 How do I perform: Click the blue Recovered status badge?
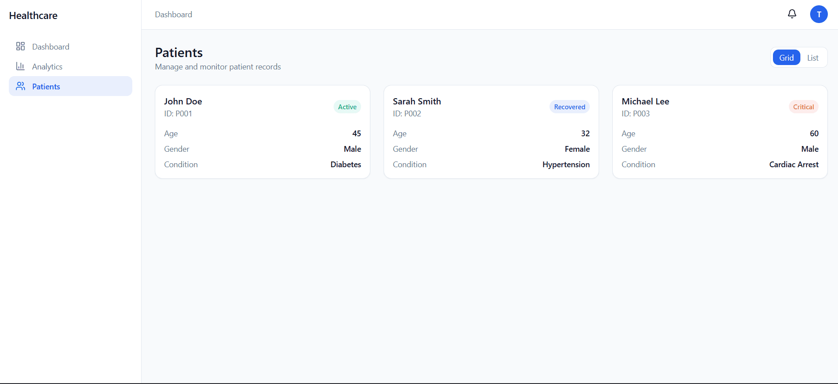pyautogui.click(x=569, y=107)
